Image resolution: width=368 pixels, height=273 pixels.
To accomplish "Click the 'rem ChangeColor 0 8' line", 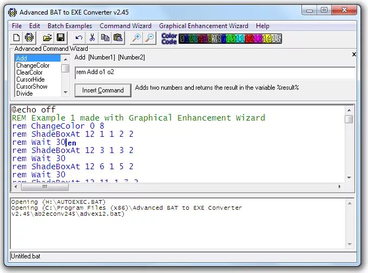I will (58, 126).
